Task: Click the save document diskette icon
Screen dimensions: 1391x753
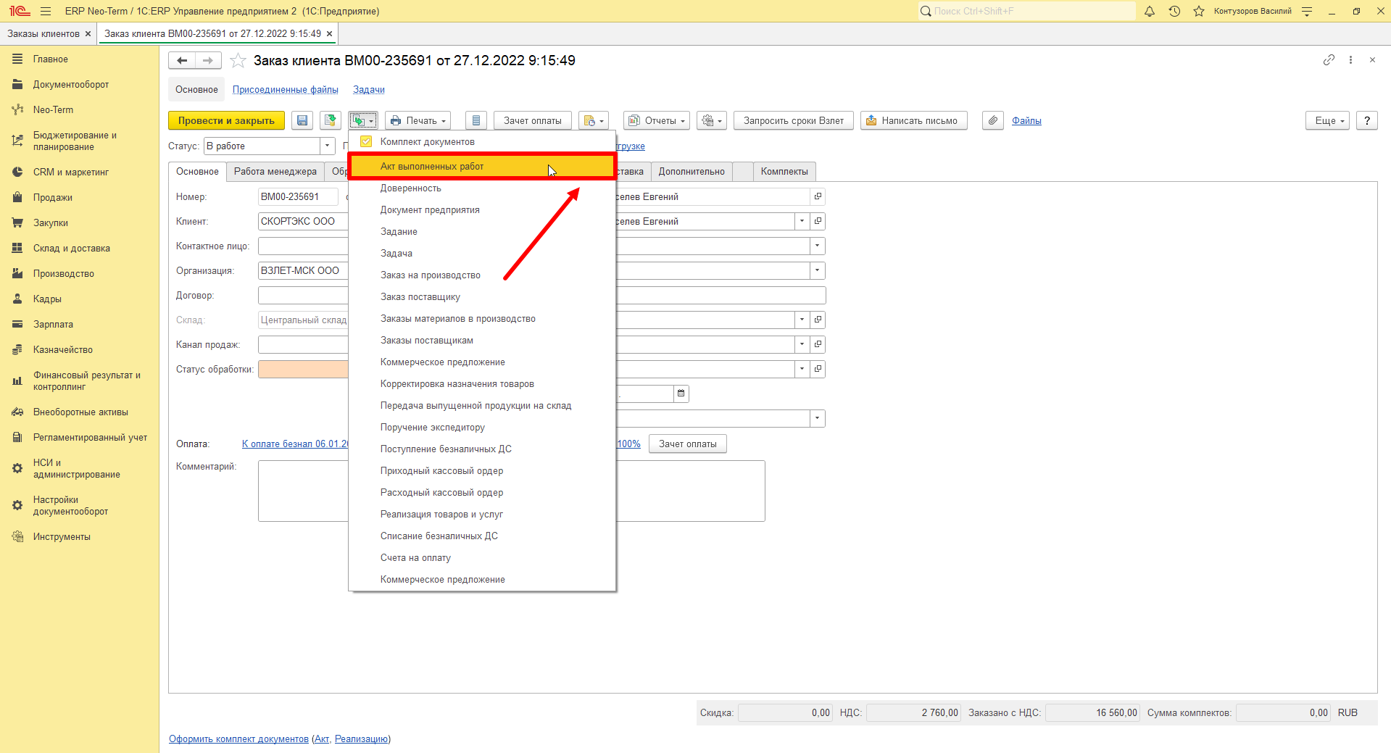Action: pyautogui.click(x=302, y=121)
